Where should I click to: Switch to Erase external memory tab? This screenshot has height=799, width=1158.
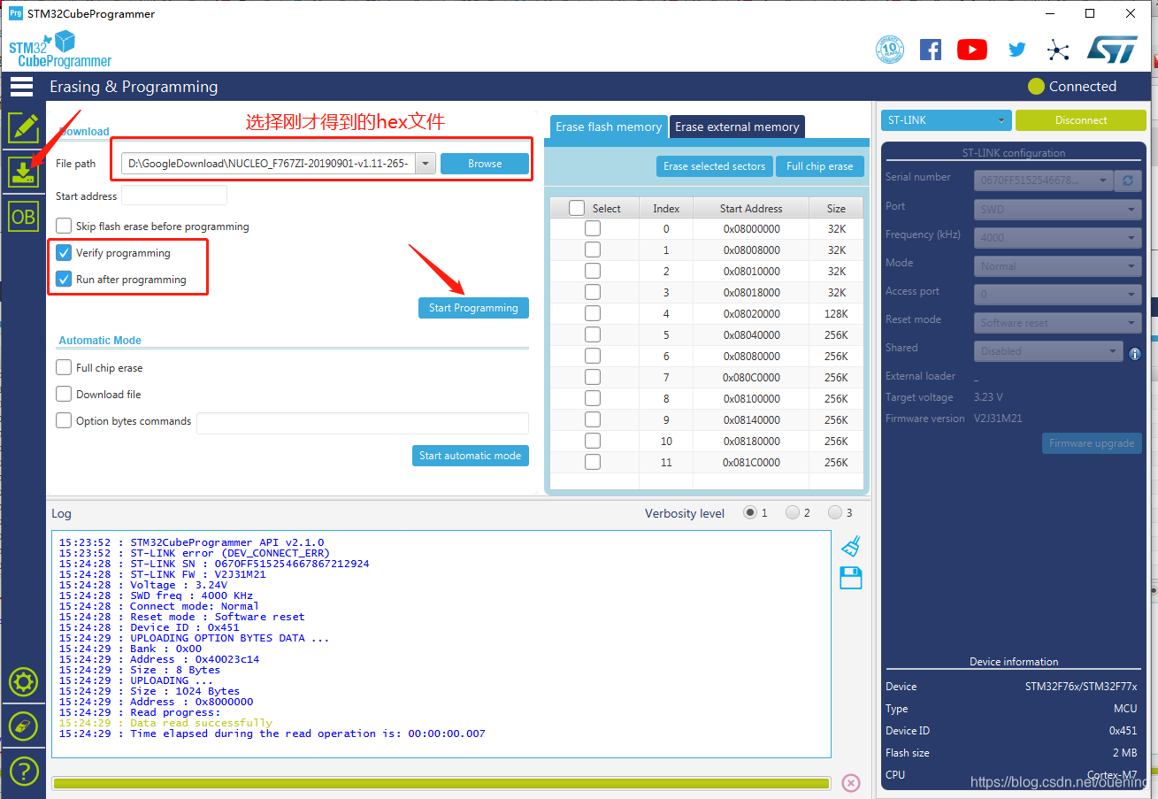point(737,127)
